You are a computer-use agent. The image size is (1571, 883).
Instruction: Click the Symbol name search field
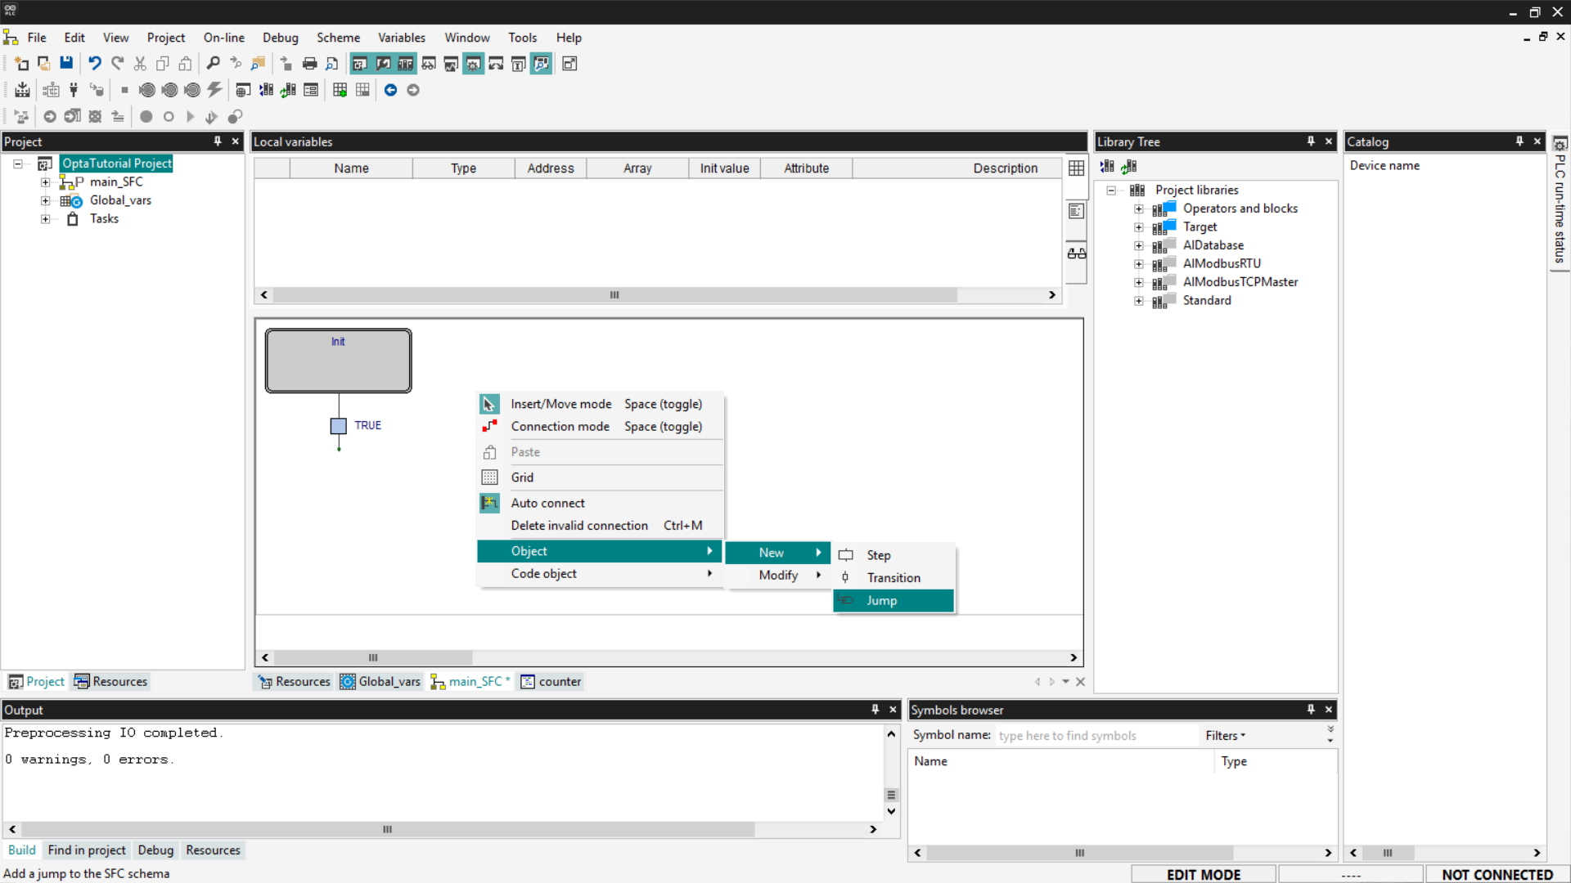tap(1096, 736)
